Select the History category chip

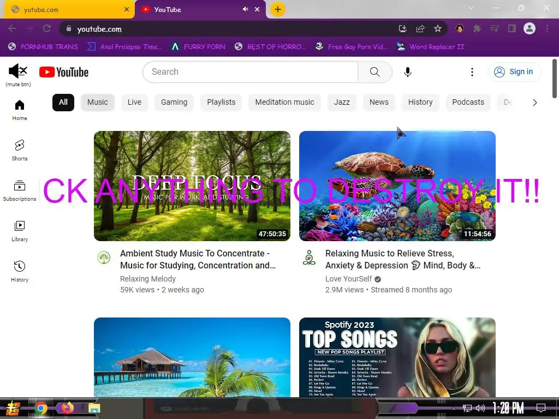(x=420, y=102)
